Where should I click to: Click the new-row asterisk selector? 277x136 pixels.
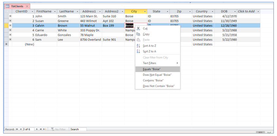click(6, 44)
